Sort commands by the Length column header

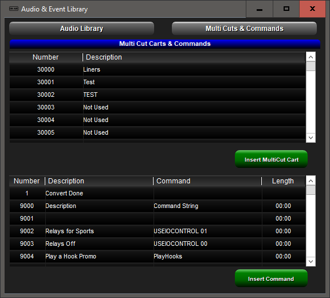click(283, 181)
